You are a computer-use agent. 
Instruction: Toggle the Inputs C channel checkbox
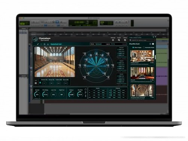coord(92,95)
